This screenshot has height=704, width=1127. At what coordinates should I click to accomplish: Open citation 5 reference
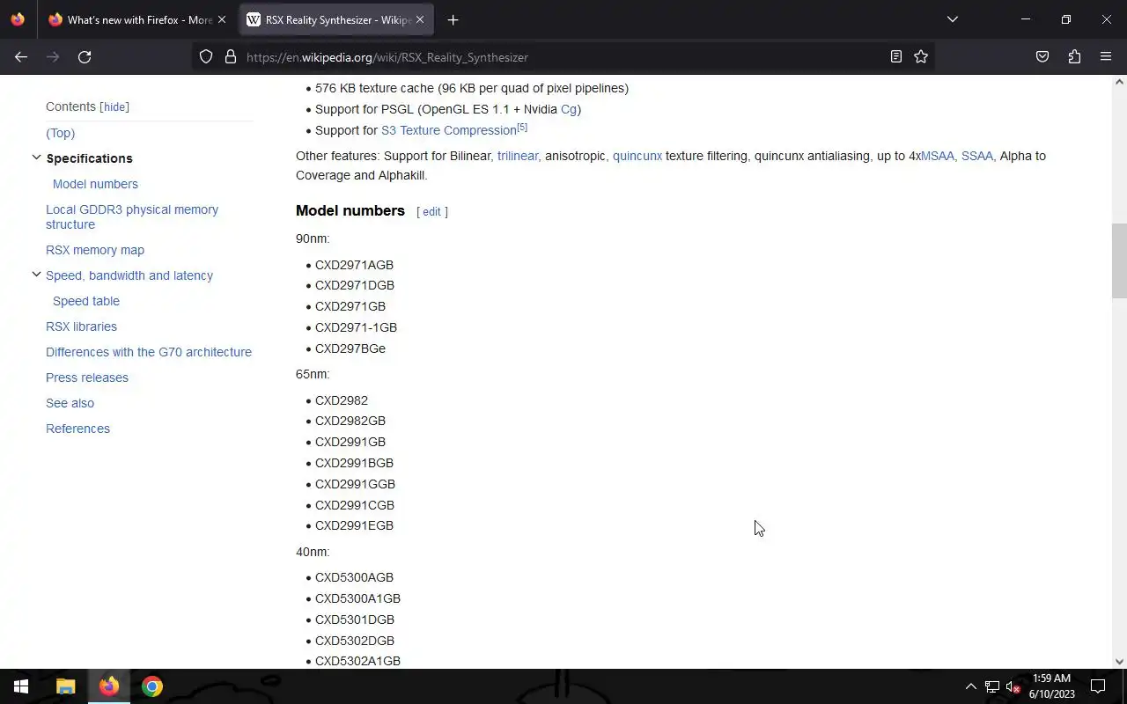[x=522, y=128]
